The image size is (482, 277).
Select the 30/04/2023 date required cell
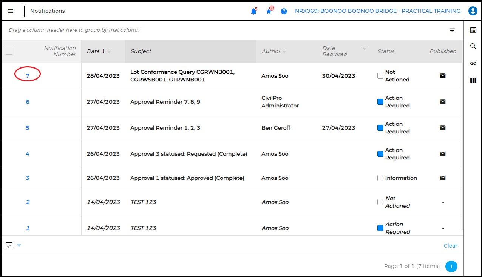coord(338,76)
